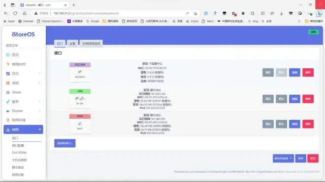
Task: Click the blue question mark extension icon
Action: pos(215,13)
